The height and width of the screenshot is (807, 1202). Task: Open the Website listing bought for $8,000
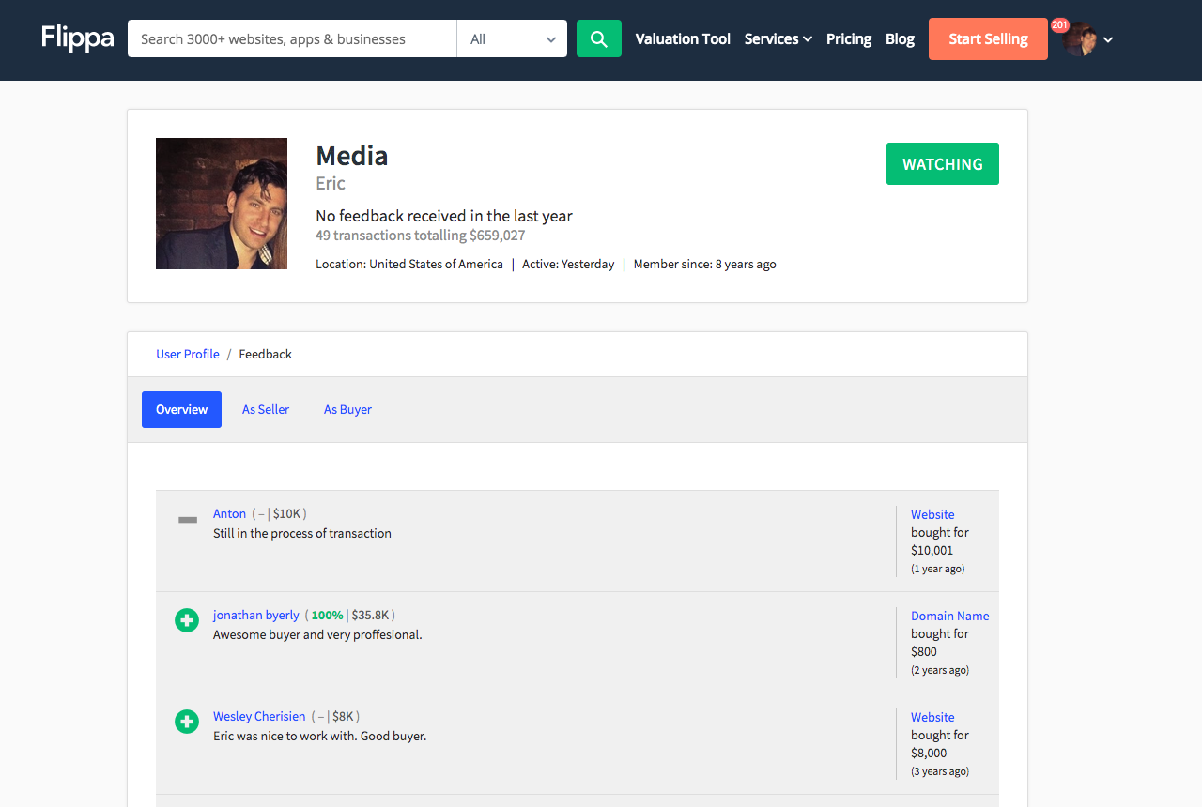[932, 717]
